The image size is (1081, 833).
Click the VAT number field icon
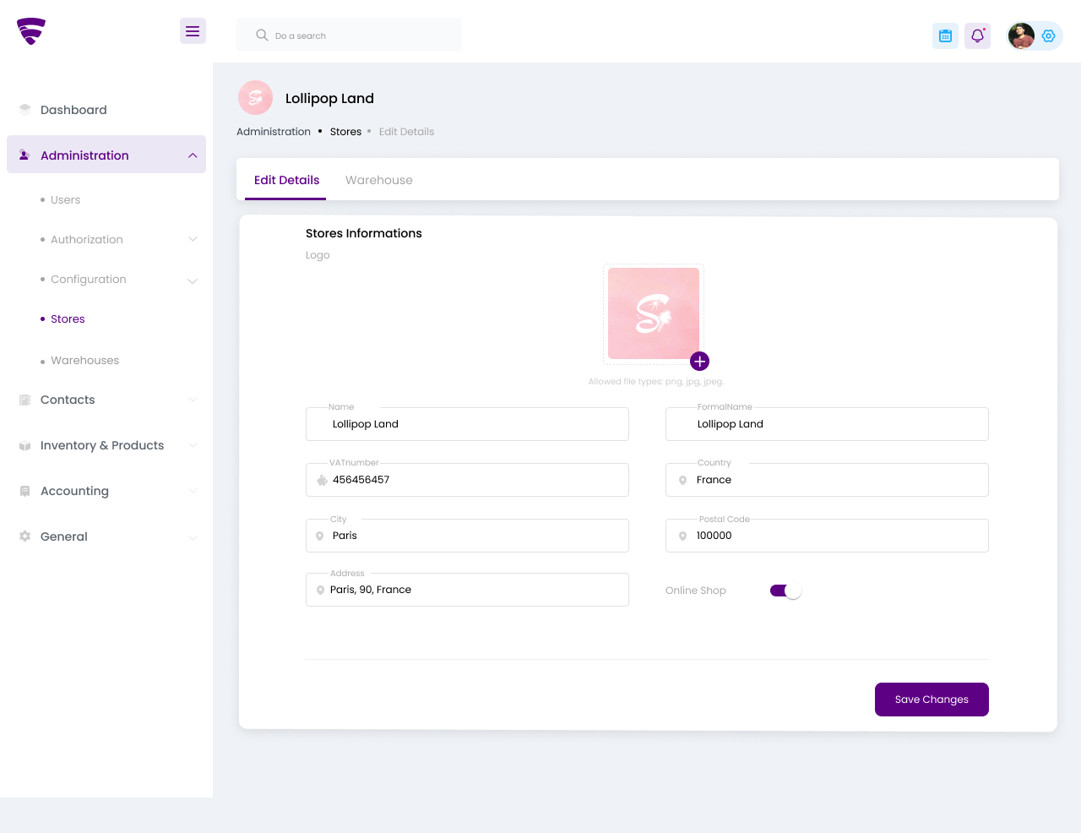pos(322,480)
